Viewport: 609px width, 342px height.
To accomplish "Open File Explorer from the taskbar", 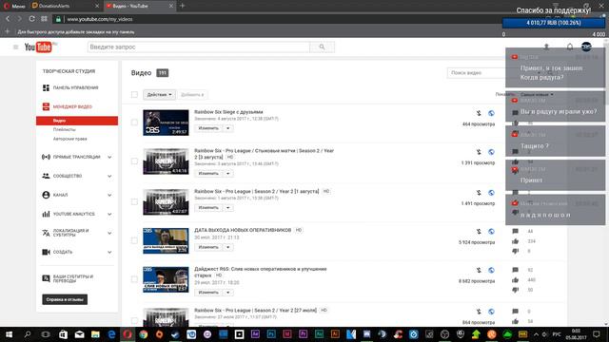I will [x=95, y=334].
